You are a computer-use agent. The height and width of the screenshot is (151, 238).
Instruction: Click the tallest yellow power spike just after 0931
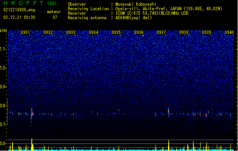(32, 144)
